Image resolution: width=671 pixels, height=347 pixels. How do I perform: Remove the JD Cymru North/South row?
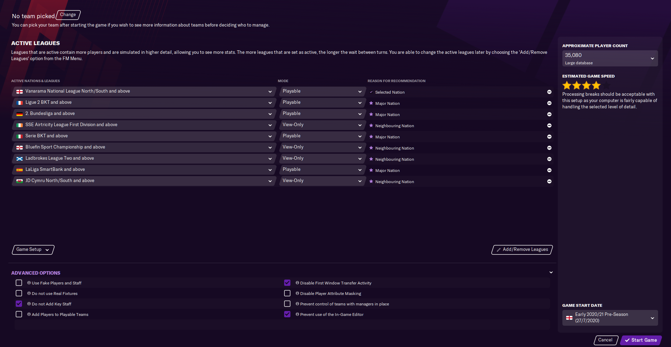click(549, 181)
